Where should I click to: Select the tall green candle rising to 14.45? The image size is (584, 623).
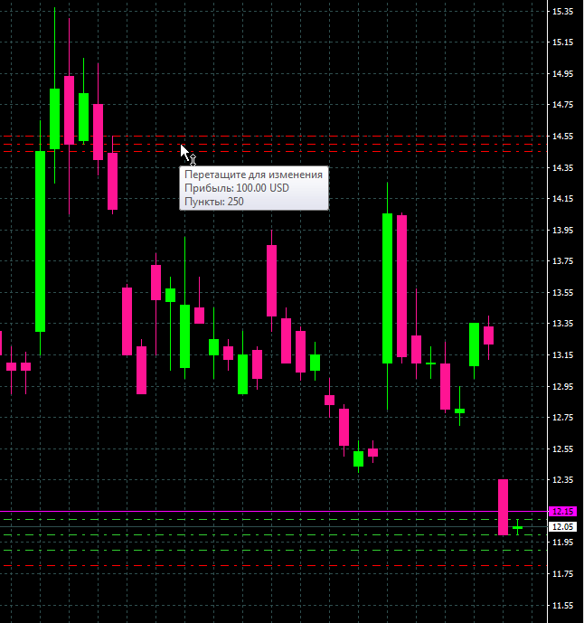[x=40, y=241]
